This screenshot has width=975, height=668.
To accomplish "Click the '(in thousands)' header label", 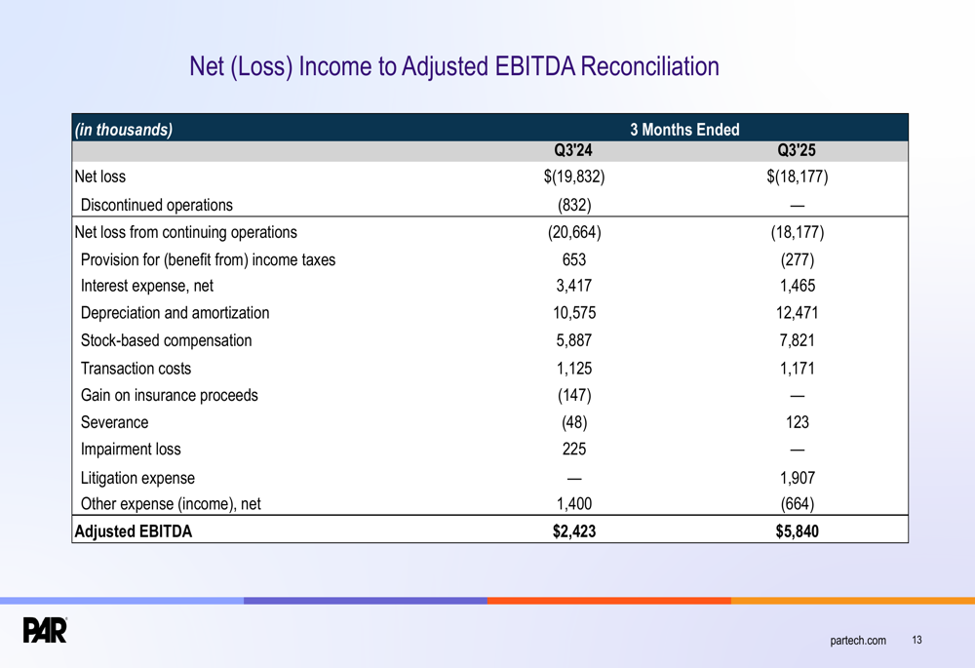I will pyautogui.click(x=124, y=130).
